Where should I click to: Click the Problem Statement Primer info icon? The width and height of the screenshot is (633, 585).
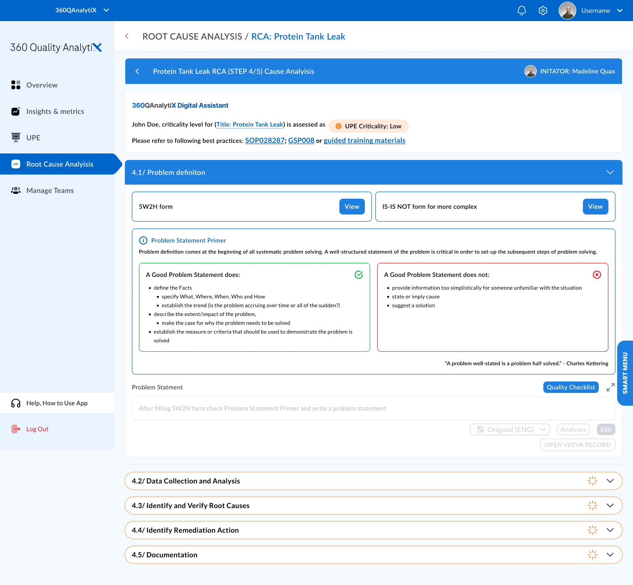click(143, 240)
